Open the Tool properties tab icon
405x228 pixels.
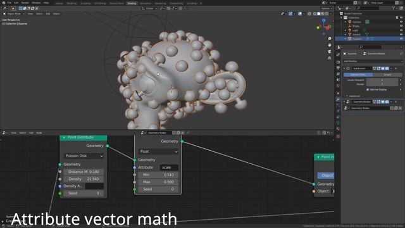coord(338,54)
